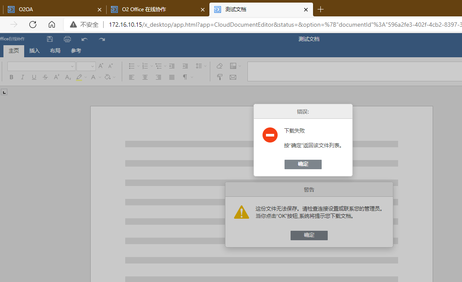Screen dimensions: 462x282
Task: Click the mail merge envelope icon
Action: pos(233,77)
